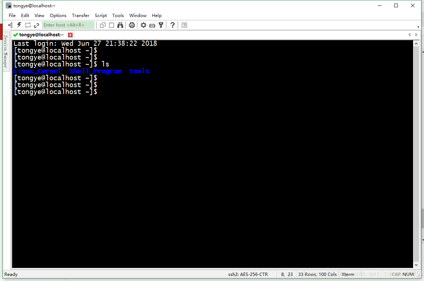
Task: Click the Reconnect arrows icon
Action: coord(28,25)
